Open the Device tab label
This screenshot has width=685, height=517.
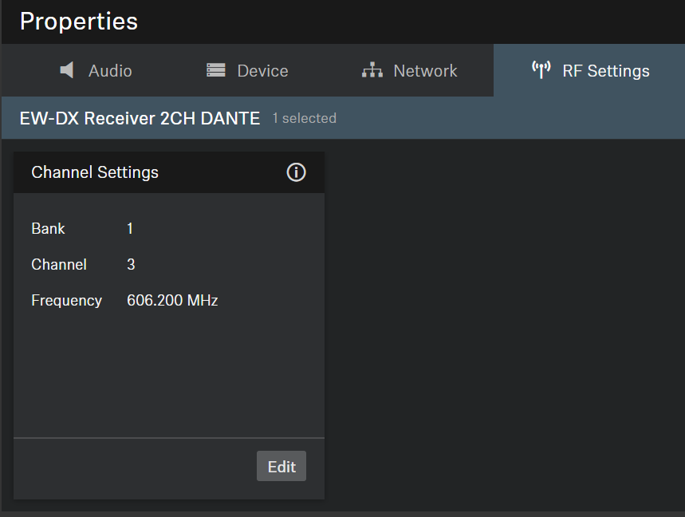click(262, 70)
